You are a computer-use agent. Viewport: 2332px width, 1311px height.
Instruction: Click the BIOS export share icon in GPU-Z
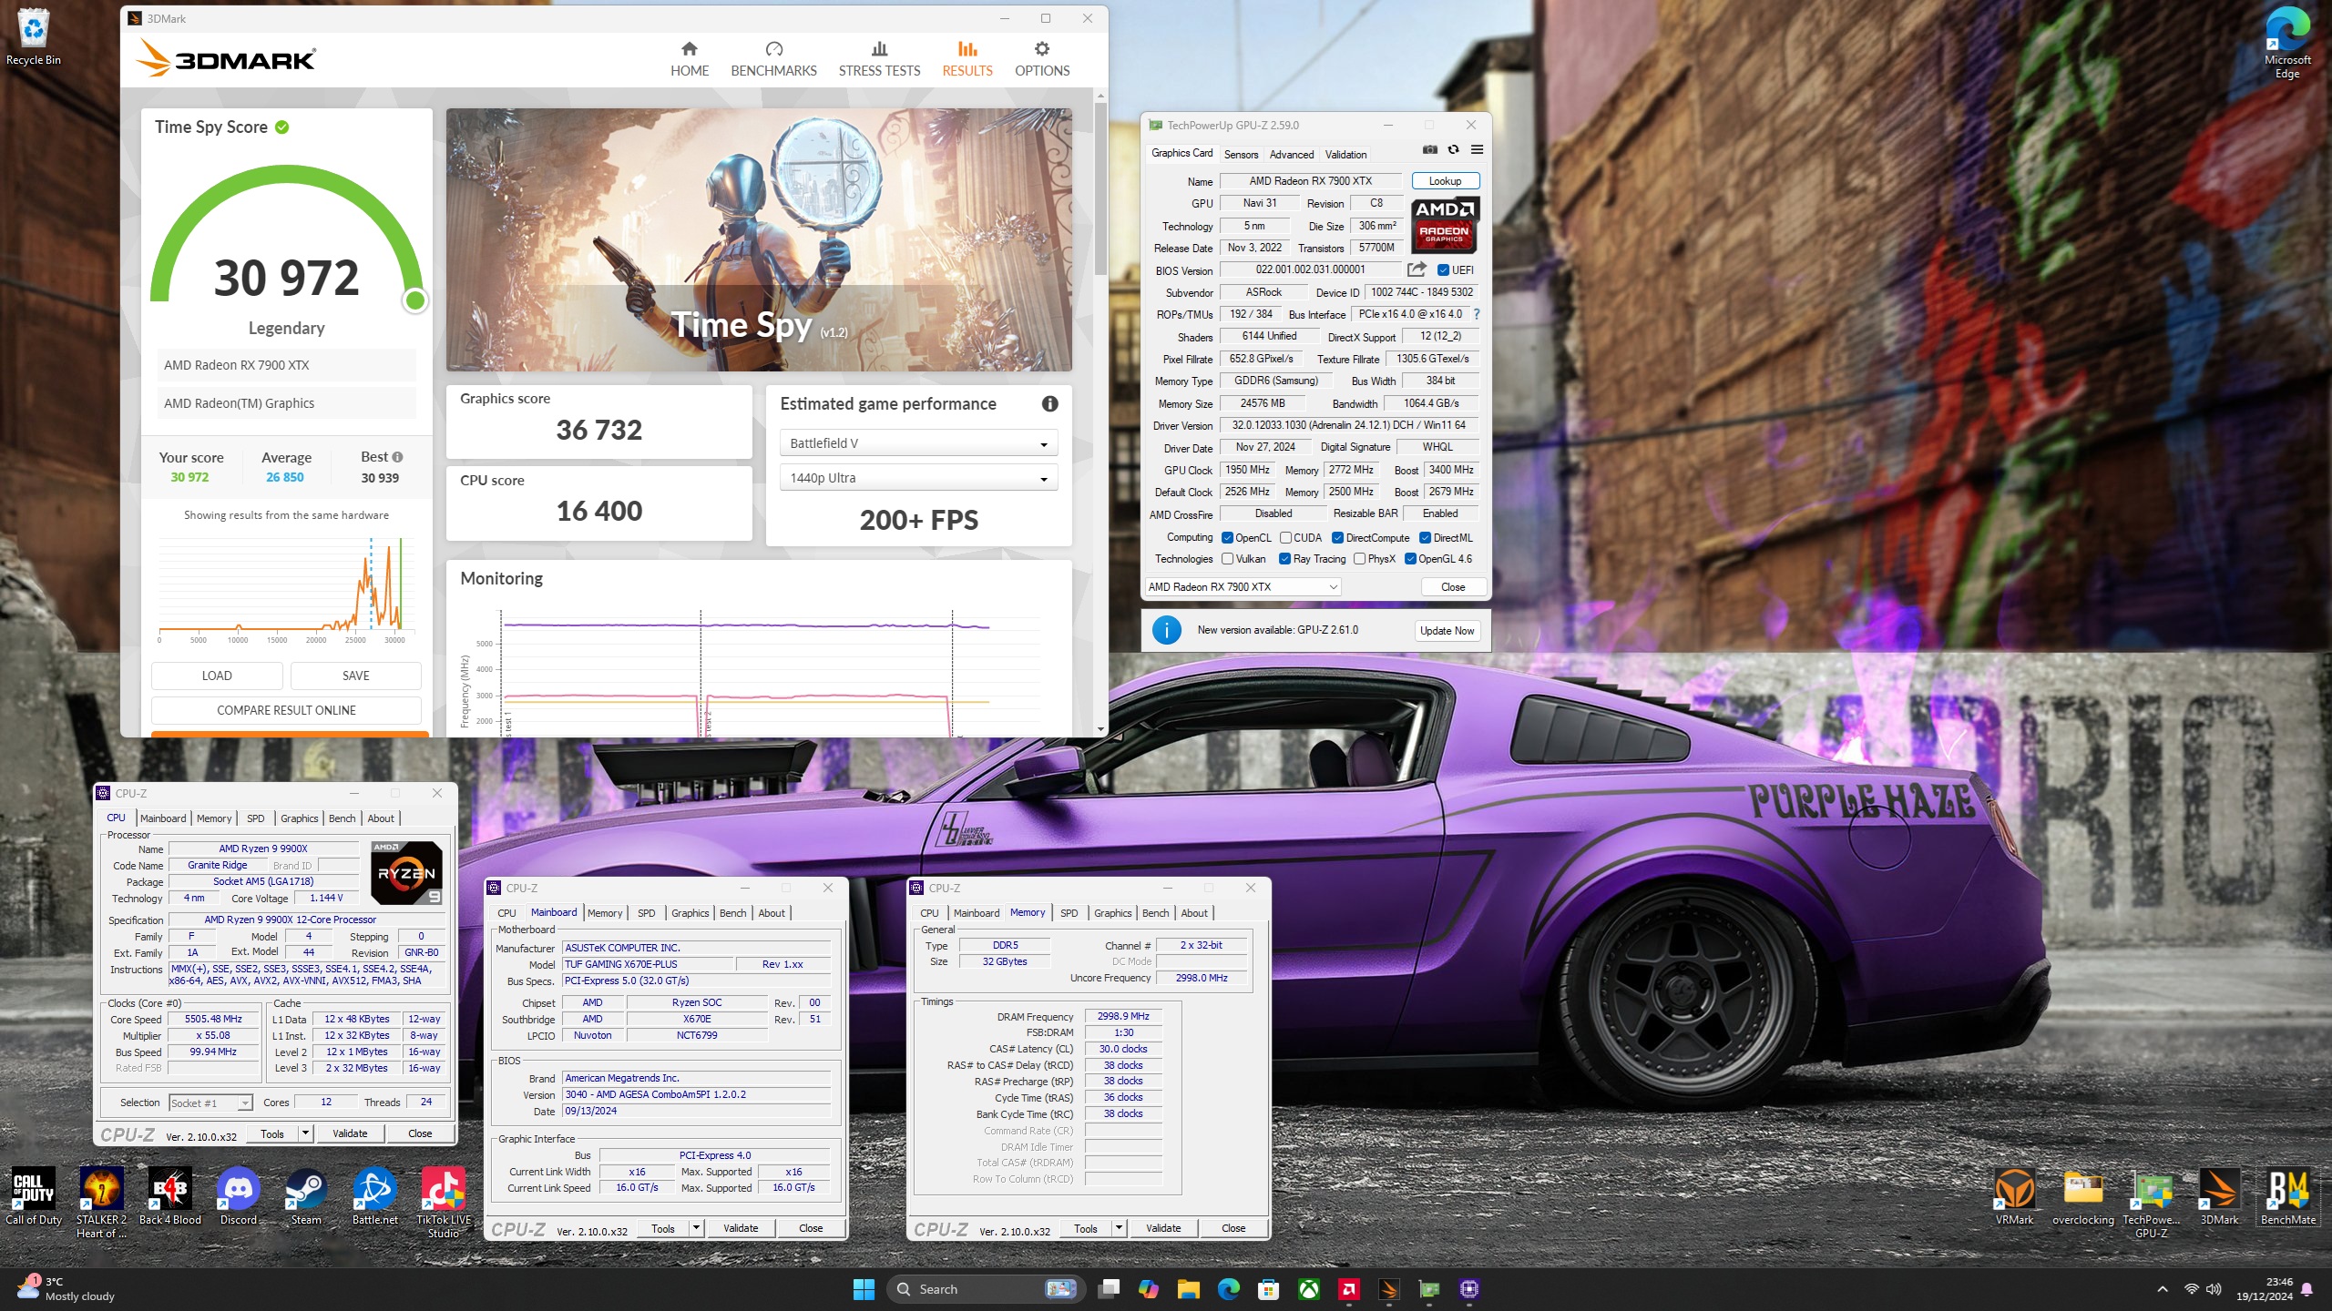point(1417,269)
